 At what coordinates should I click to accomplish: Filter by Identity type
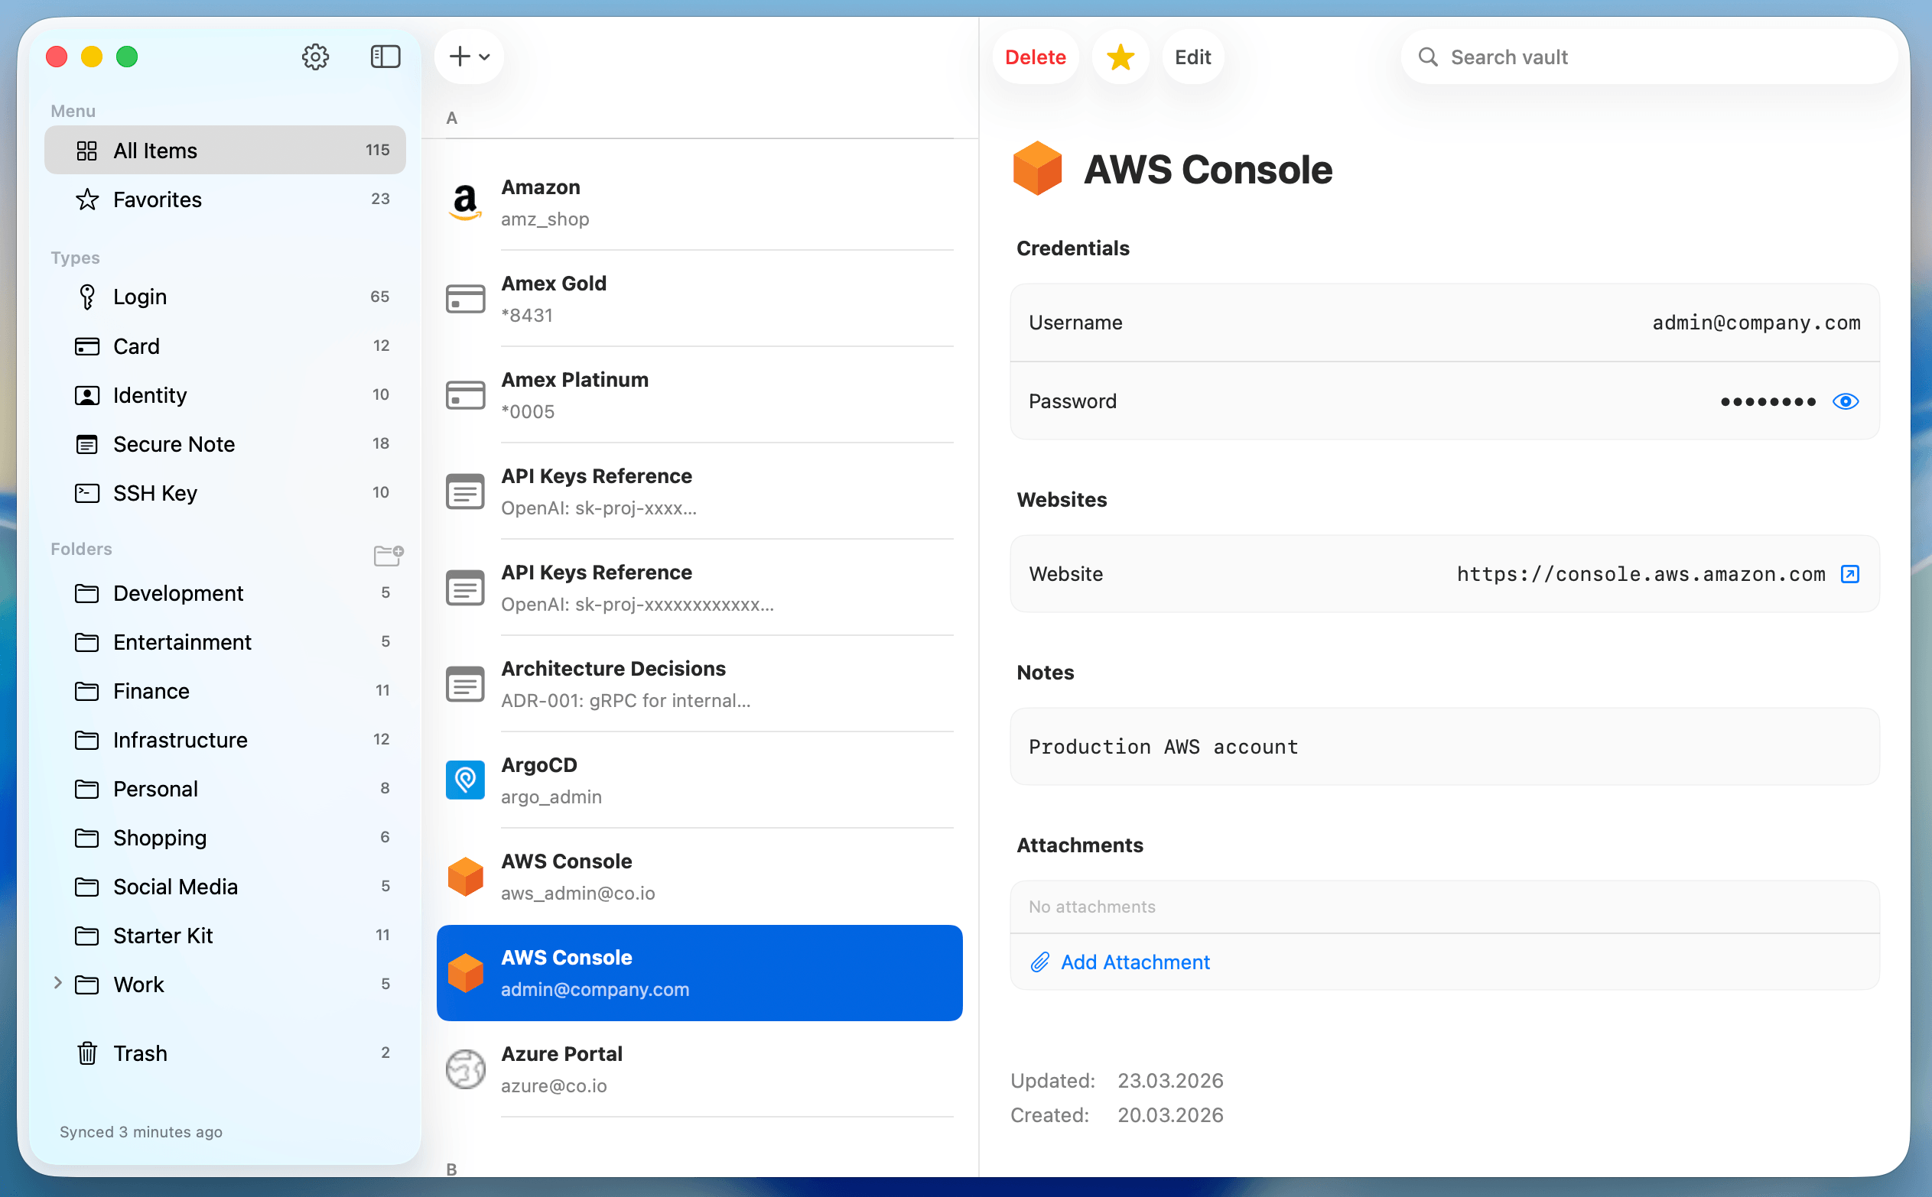coord(225,395)
